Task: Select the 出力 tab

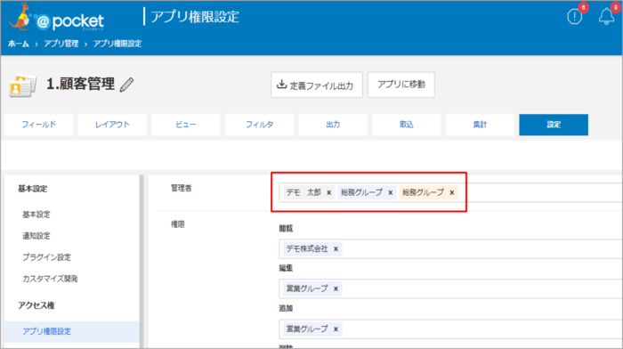Action: [333, 125]
